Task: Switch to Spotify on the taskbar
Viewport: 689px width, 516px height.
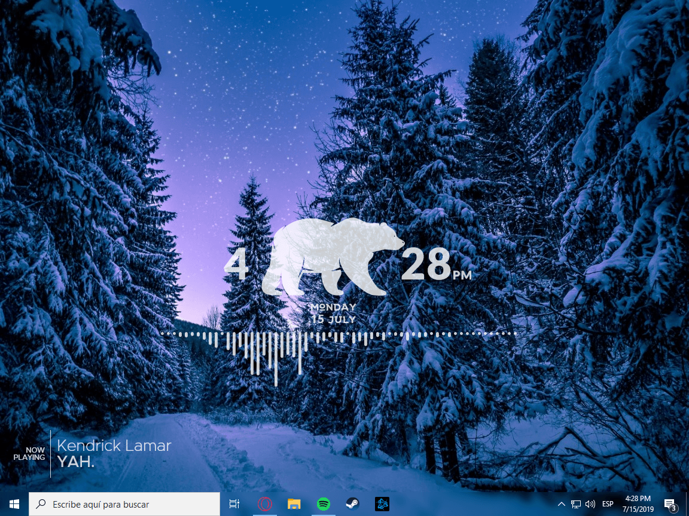Action: pos(324,504)
